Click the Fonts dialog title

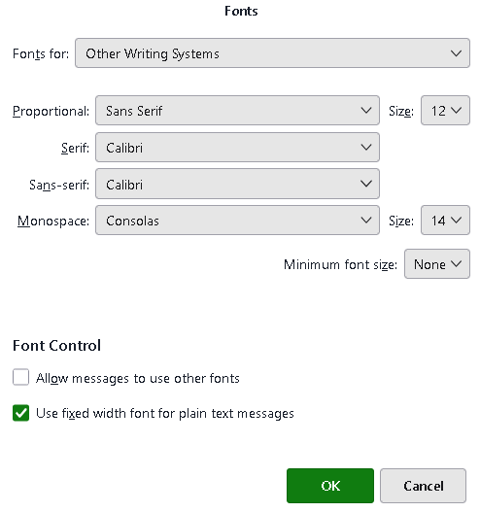point(241,11)
